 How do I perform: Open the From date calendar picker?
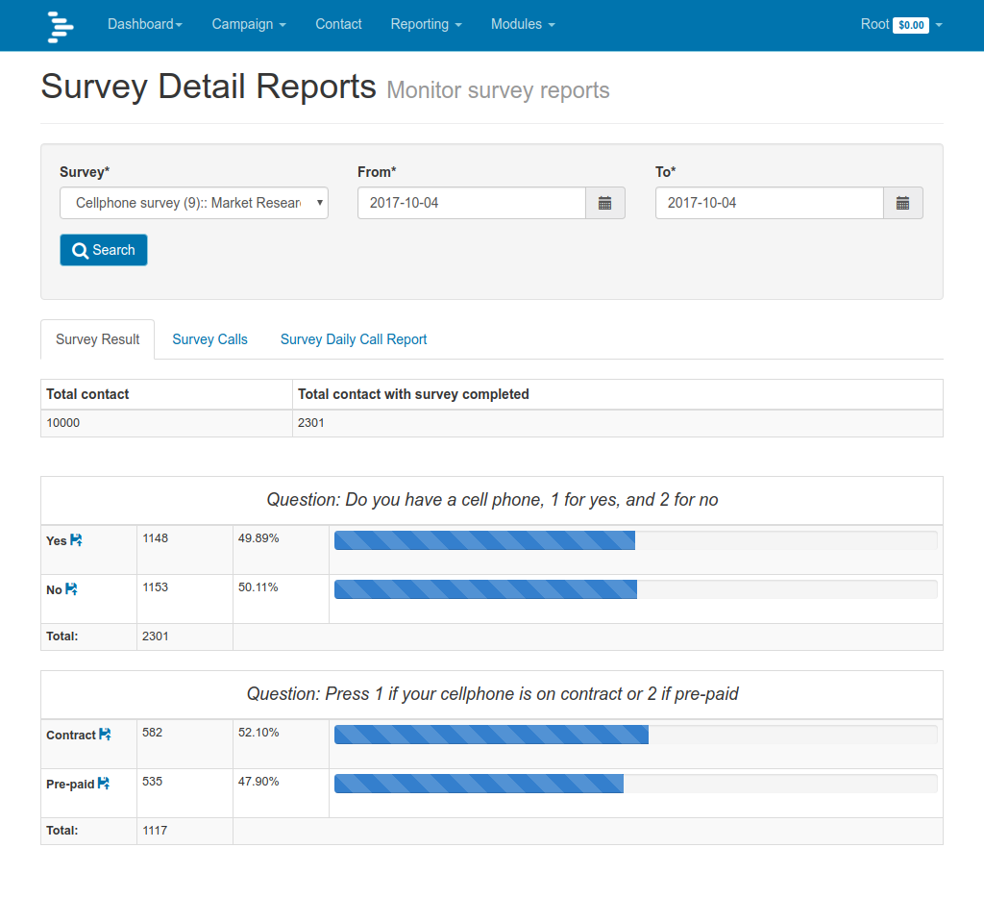pos(605,203)
